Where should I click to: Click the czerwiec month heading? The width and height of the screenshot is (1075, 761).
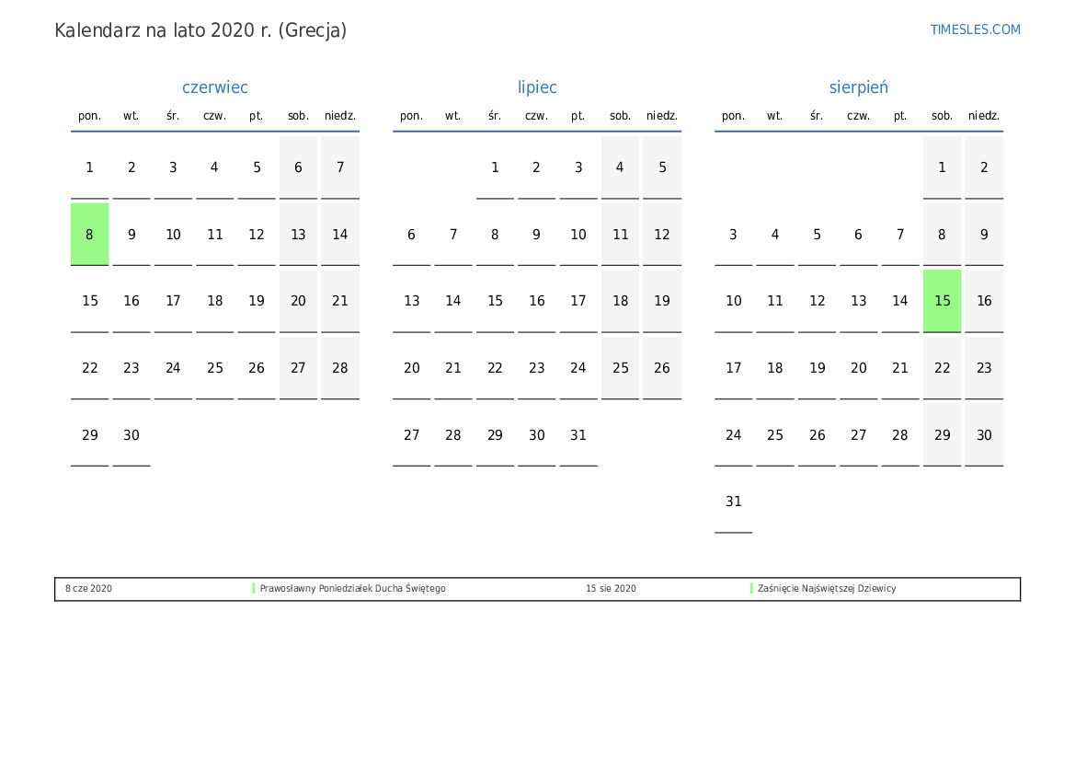tap(214, 87)
